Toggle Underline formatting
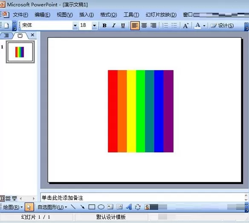The image size is (249, 223). point(123,26)
